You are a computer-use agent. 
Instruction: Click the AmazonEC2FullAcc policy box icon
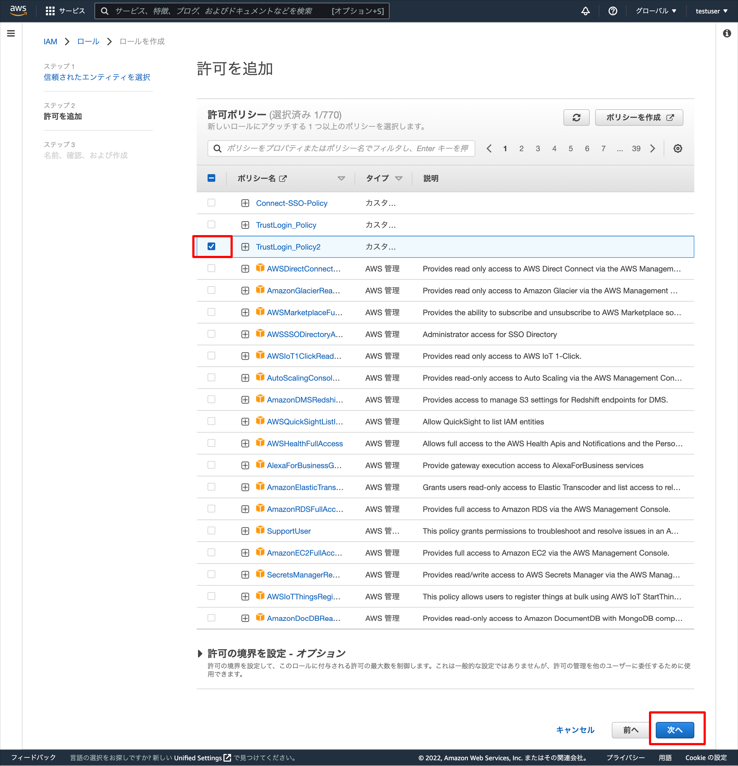(260, 552)
